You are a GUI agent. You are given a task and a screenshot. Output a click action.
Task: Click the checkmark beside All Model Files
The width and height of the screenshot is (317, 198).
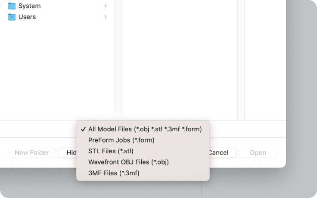point(83,129)
